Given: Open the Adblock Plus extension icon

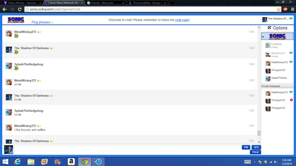Looking at the screenshot, I should point(285,9).
